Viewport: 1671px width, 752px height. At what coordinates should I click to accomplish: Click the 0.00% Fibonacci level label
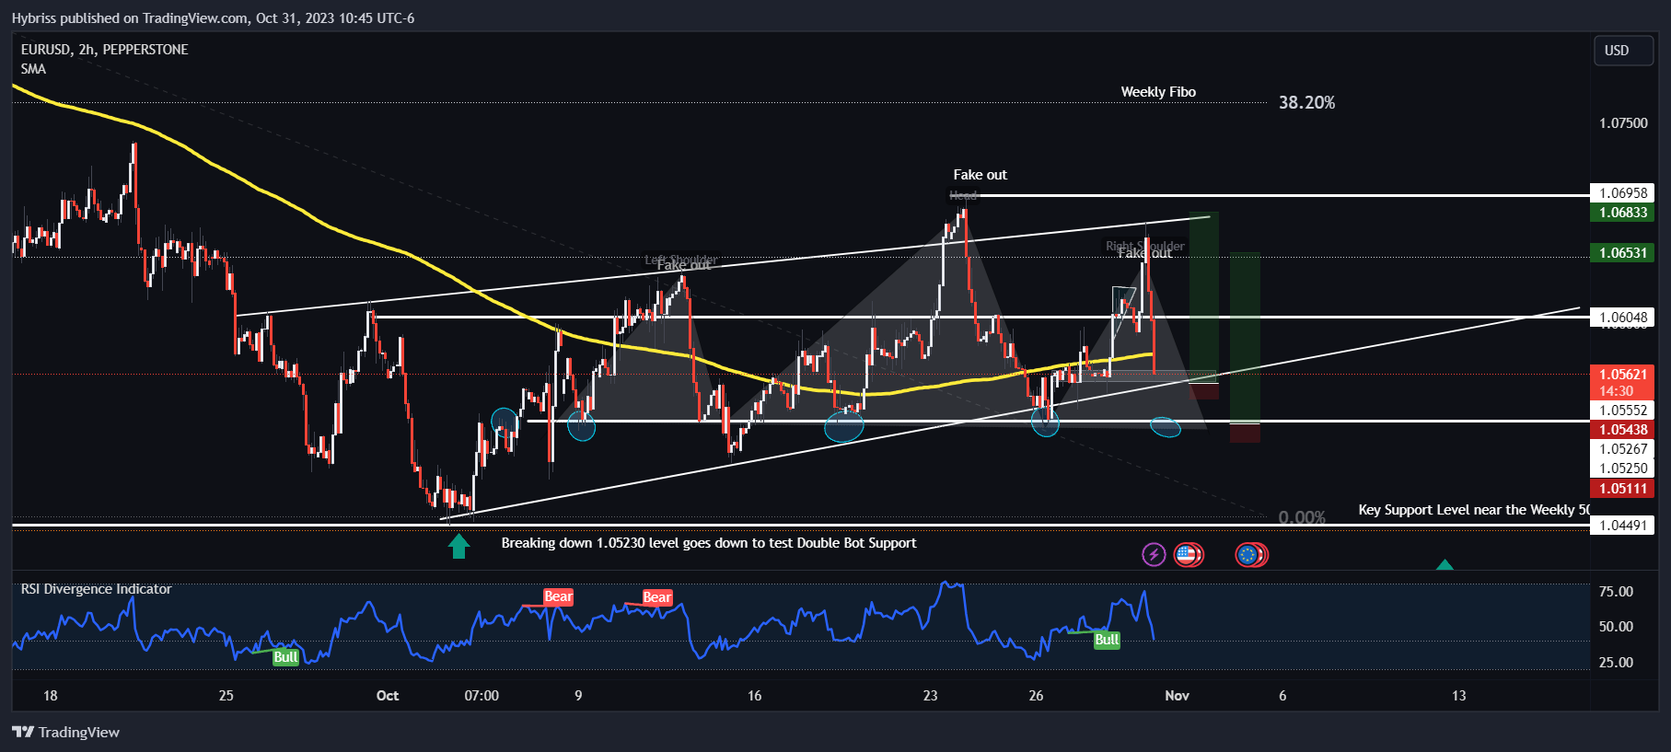(1302, 516)
